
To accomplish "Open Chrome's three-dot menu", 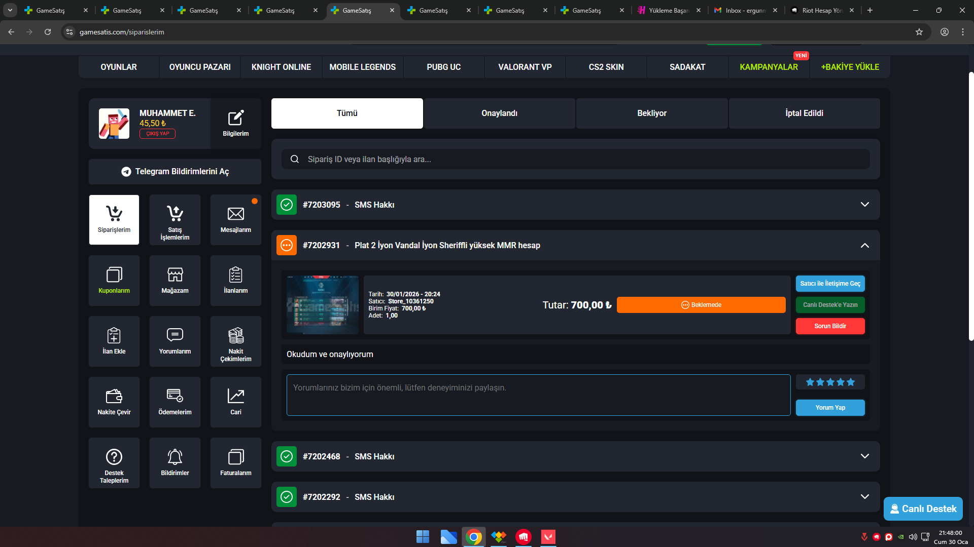I will (963, 32).
